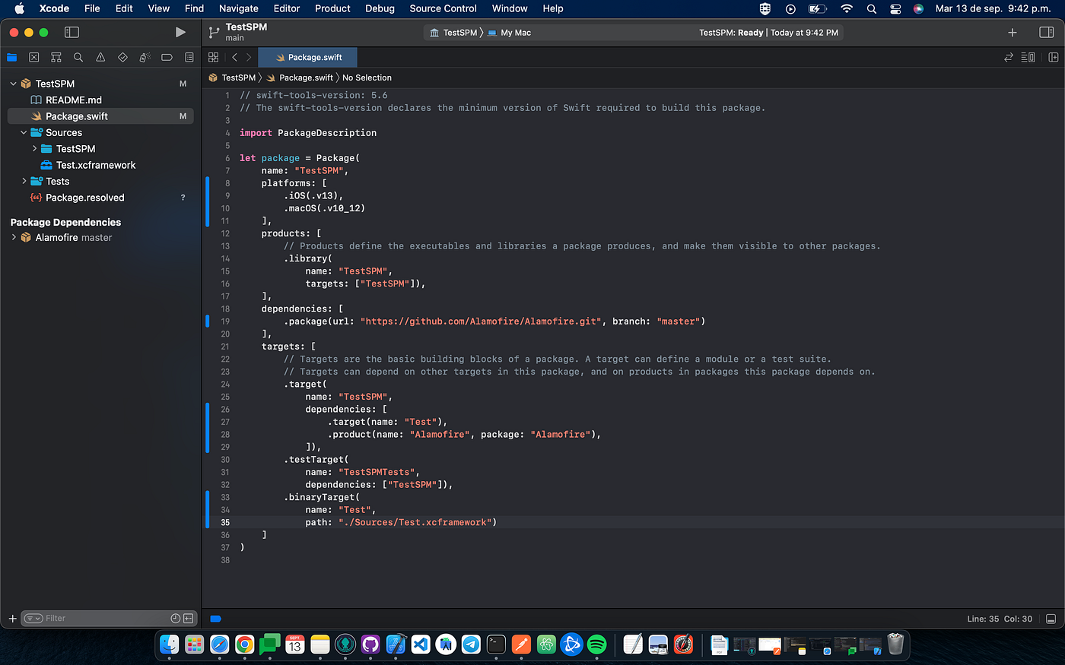
Task: Open the Product menu
Action: pyautogui.click(x=332, y=8)
